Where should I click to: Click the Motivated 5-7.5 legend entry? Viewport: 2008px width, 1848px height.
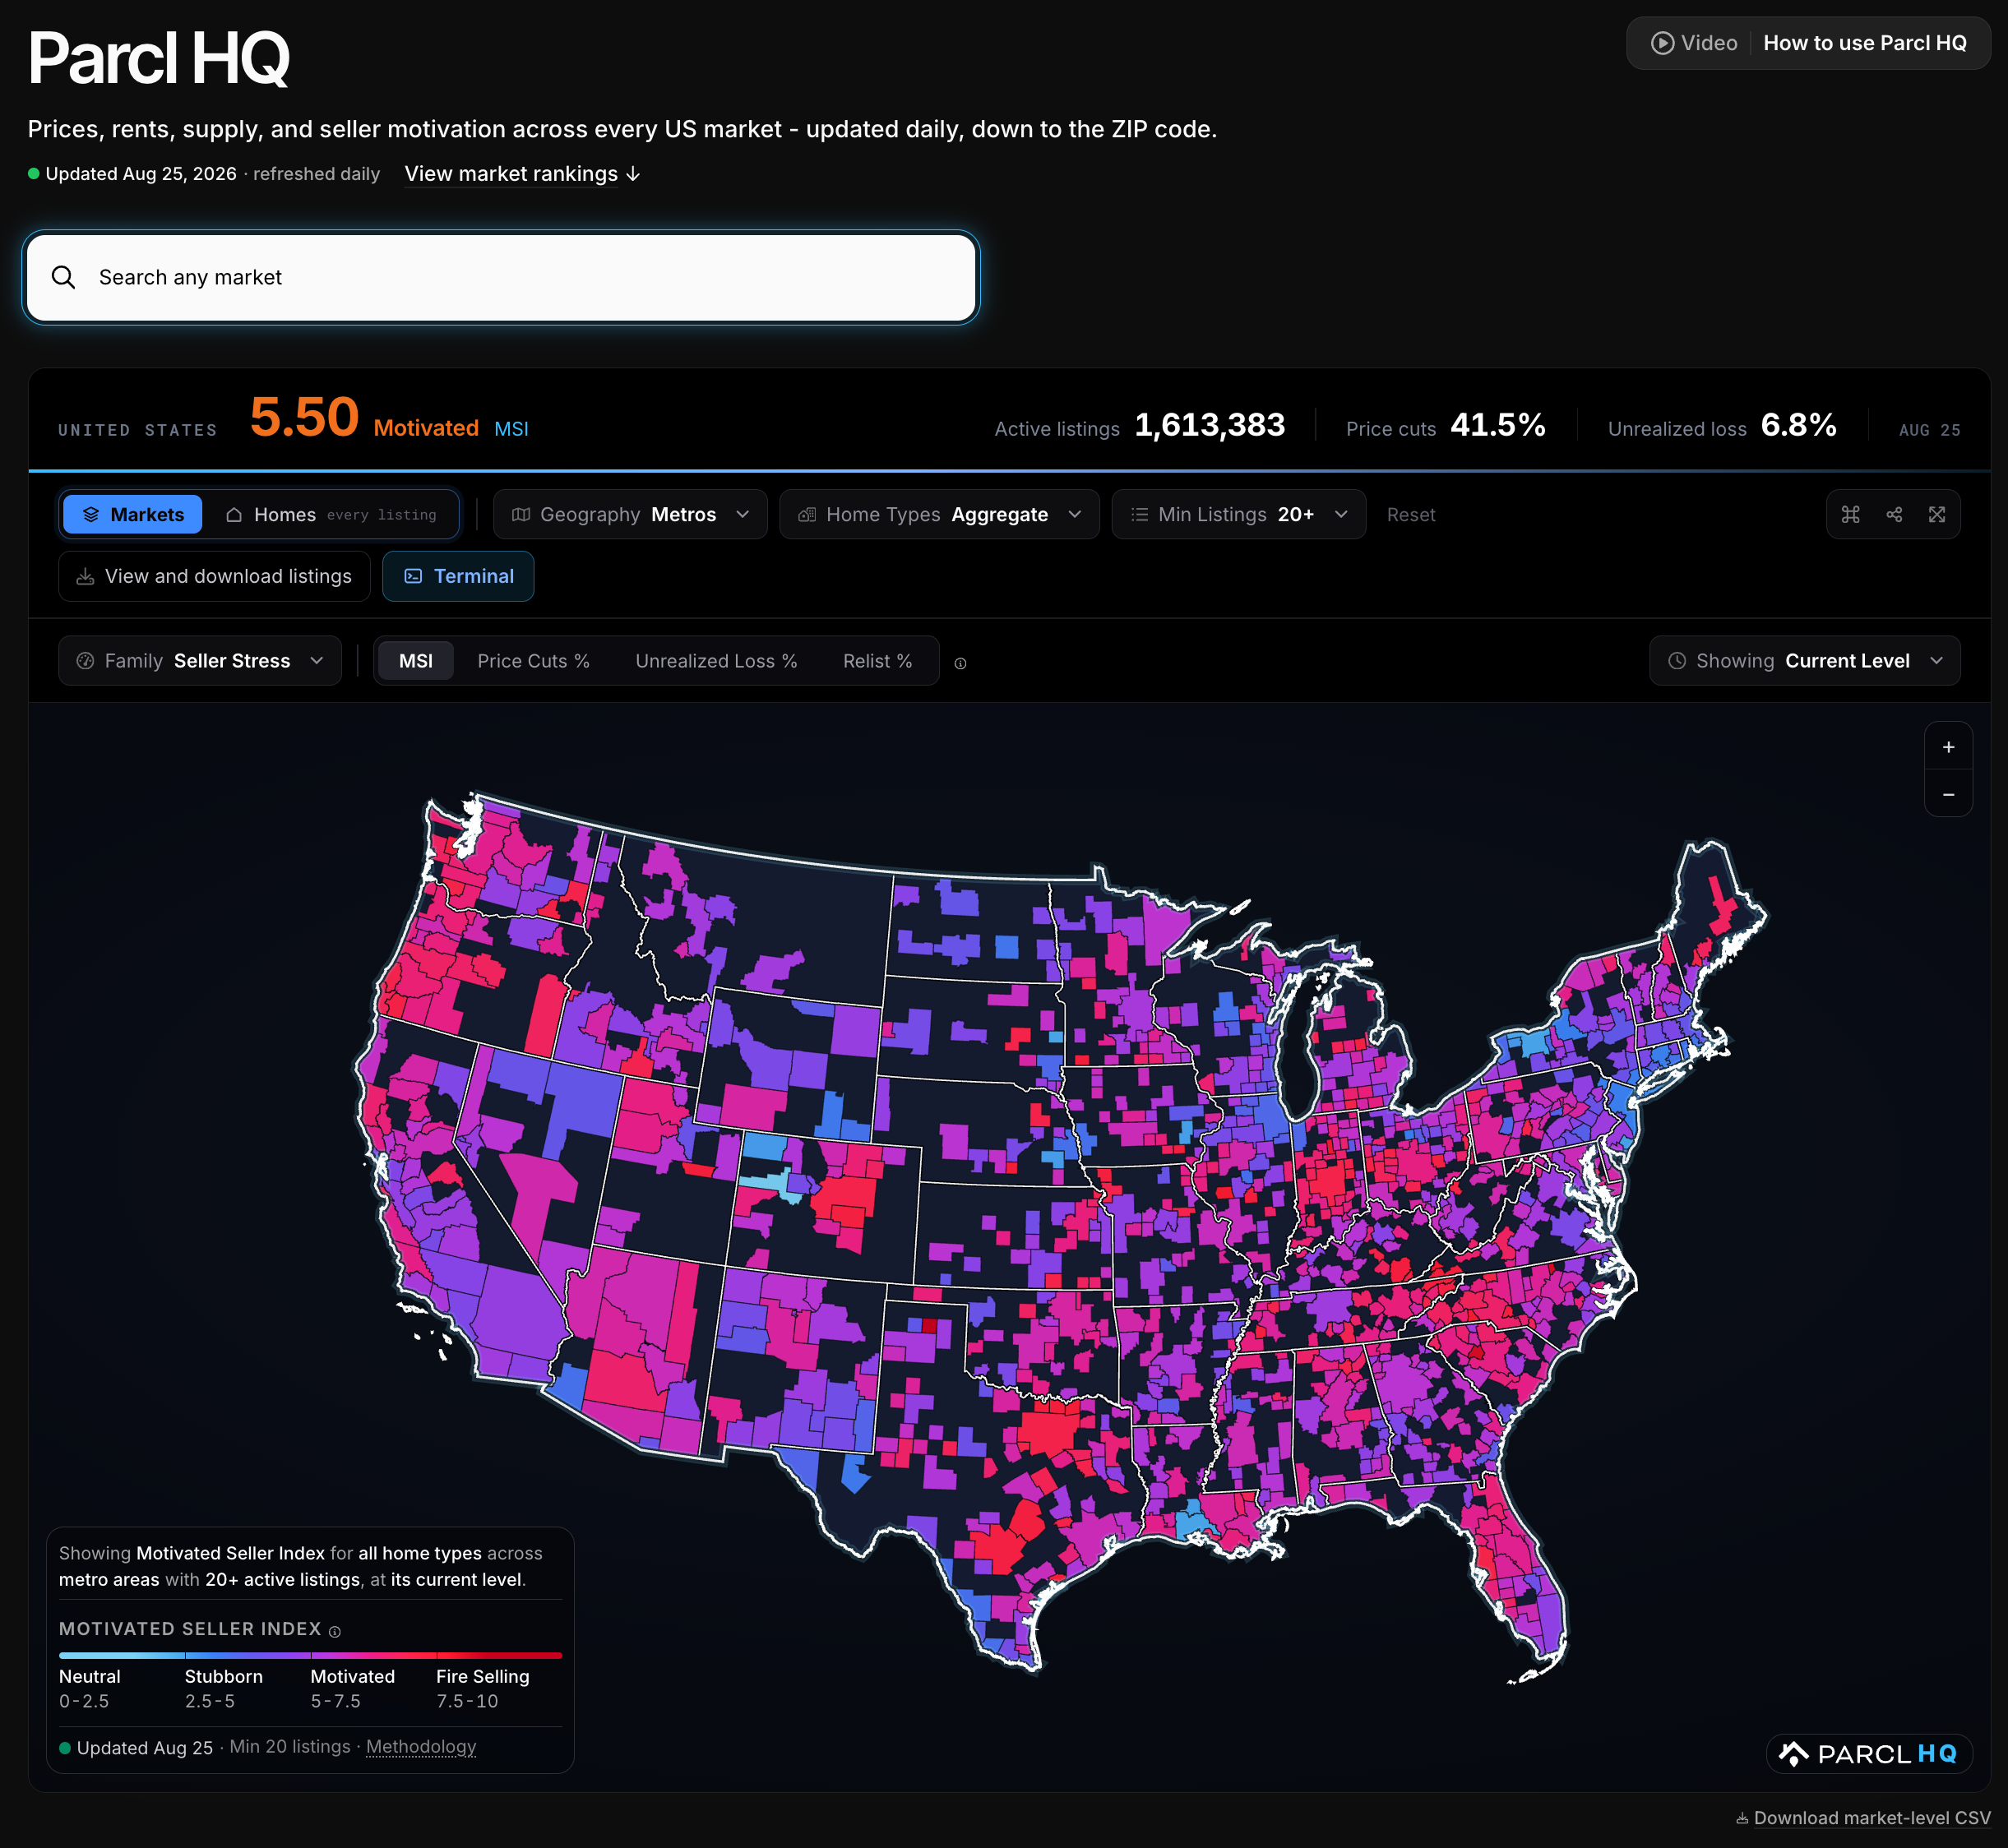[x=353, y=1688]
